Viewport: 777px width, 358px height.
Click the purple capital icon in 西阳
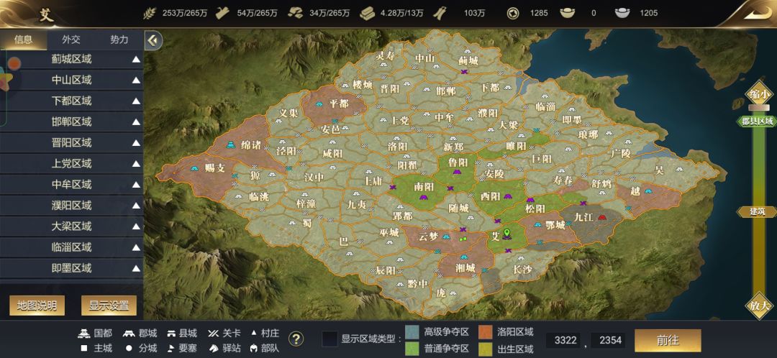(x=506, y=197)
